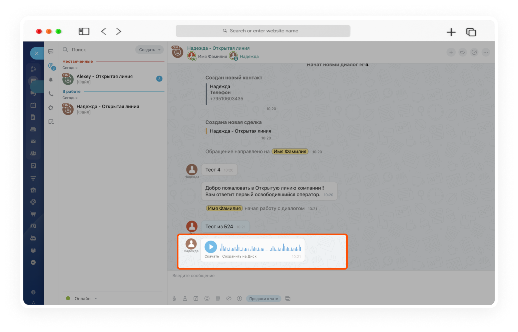
Task: Open the three-dots more menu in header
Action: tap(486, 52)
